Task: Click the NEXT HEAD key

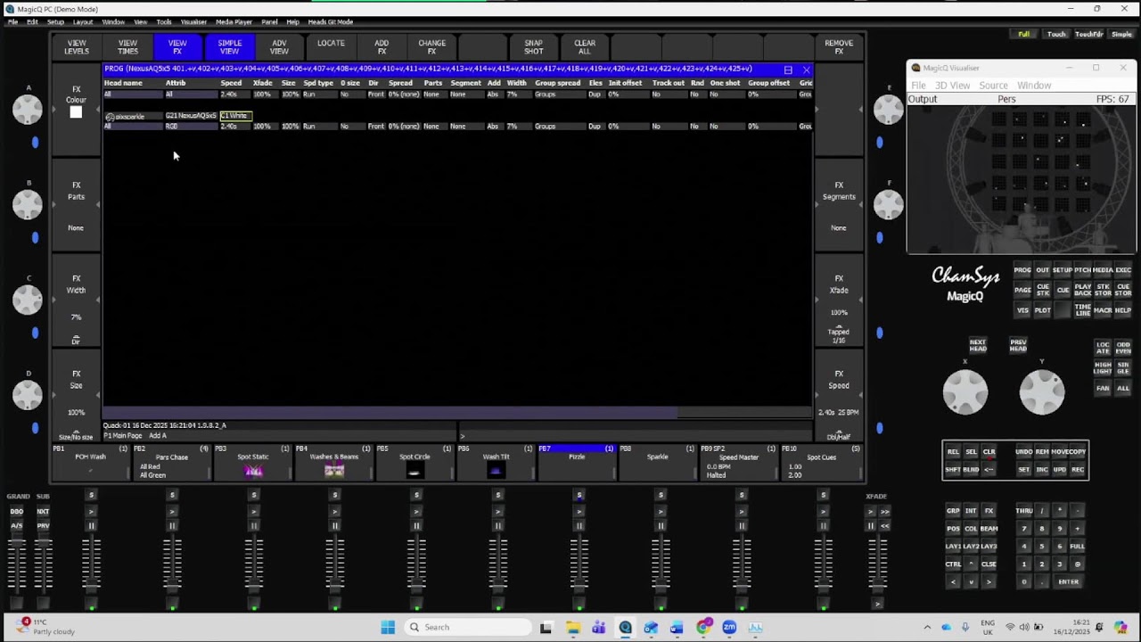Action: pyautogui.click(x=978, y=345)
